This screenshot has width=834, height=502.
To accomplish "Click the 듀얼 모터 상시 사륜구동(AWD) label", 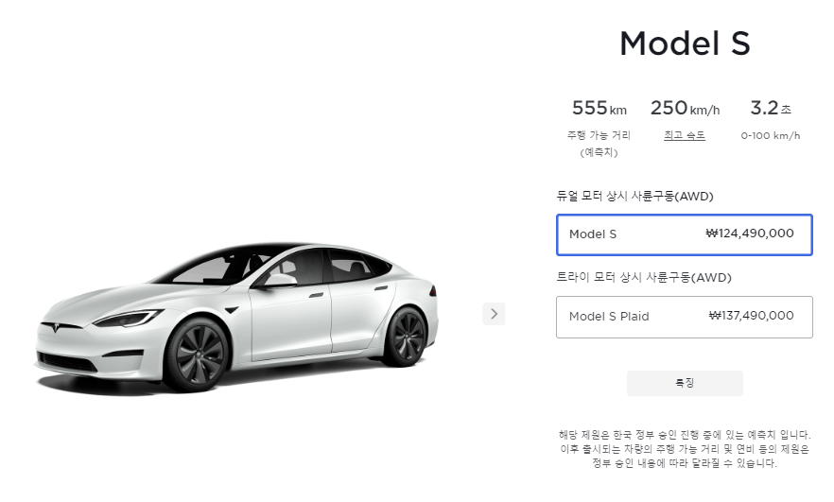I will pos(634,197).
